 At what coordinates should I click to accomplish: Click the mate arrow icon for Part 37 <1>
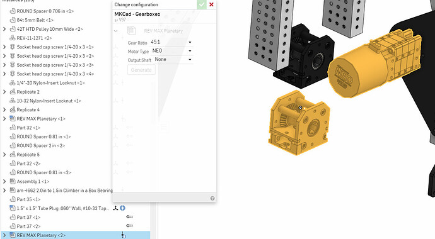click(129, 217)
